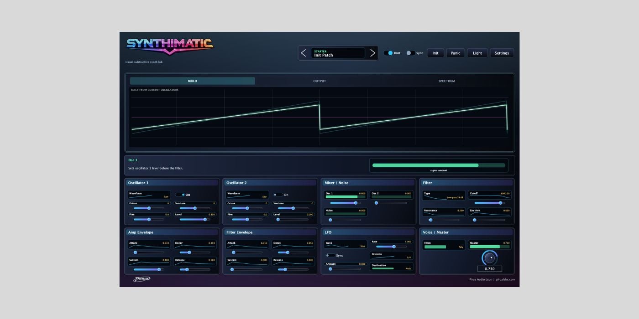This screenshot has width=639, height=319.
Task: Click the Voice / Master panel header
Action: [466, 232]
